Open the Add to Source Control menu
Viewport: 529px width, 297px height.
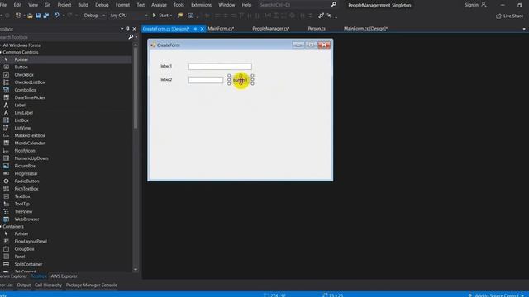point(496,295)
